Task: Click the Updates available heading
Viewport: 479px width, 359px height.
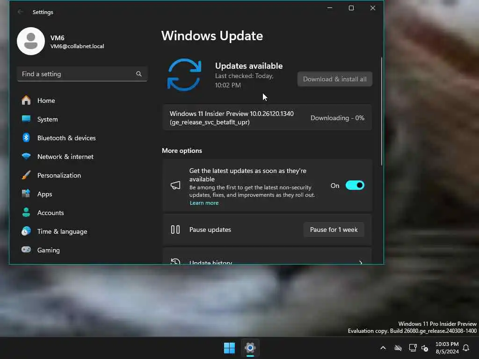Action: [x=249, y=65]
